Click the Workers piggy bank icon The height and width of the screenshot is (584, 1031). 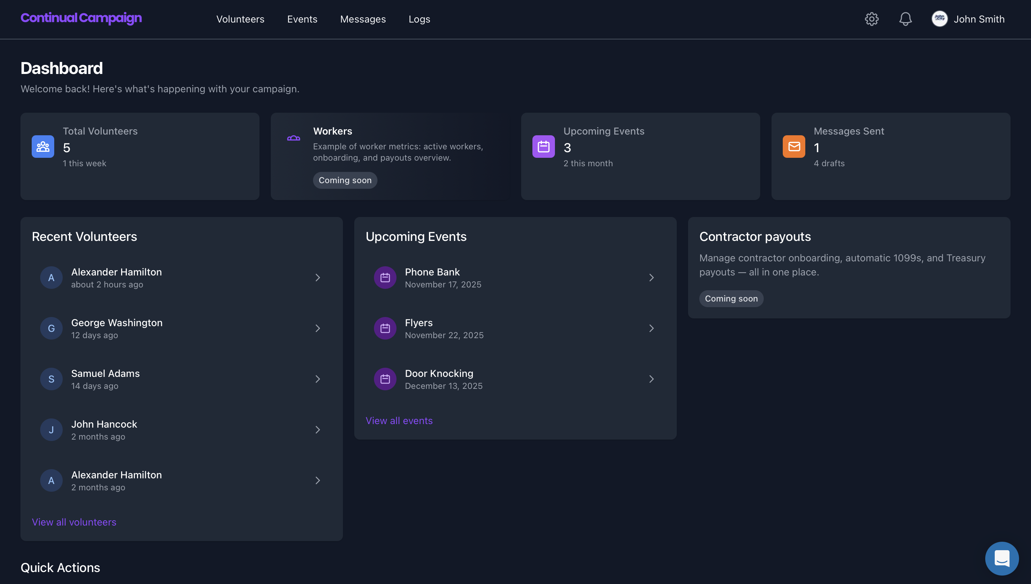[x=294, y=138]
